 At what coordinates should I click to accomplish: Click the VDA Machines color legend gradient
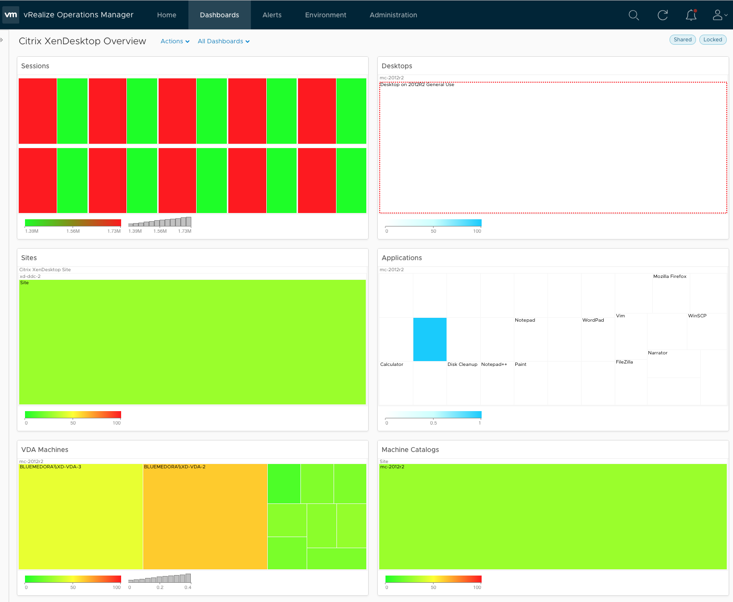(73, 579)
